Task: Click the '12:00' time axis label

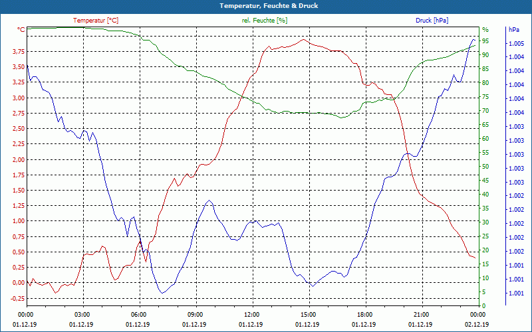Action: coord(251,315)
